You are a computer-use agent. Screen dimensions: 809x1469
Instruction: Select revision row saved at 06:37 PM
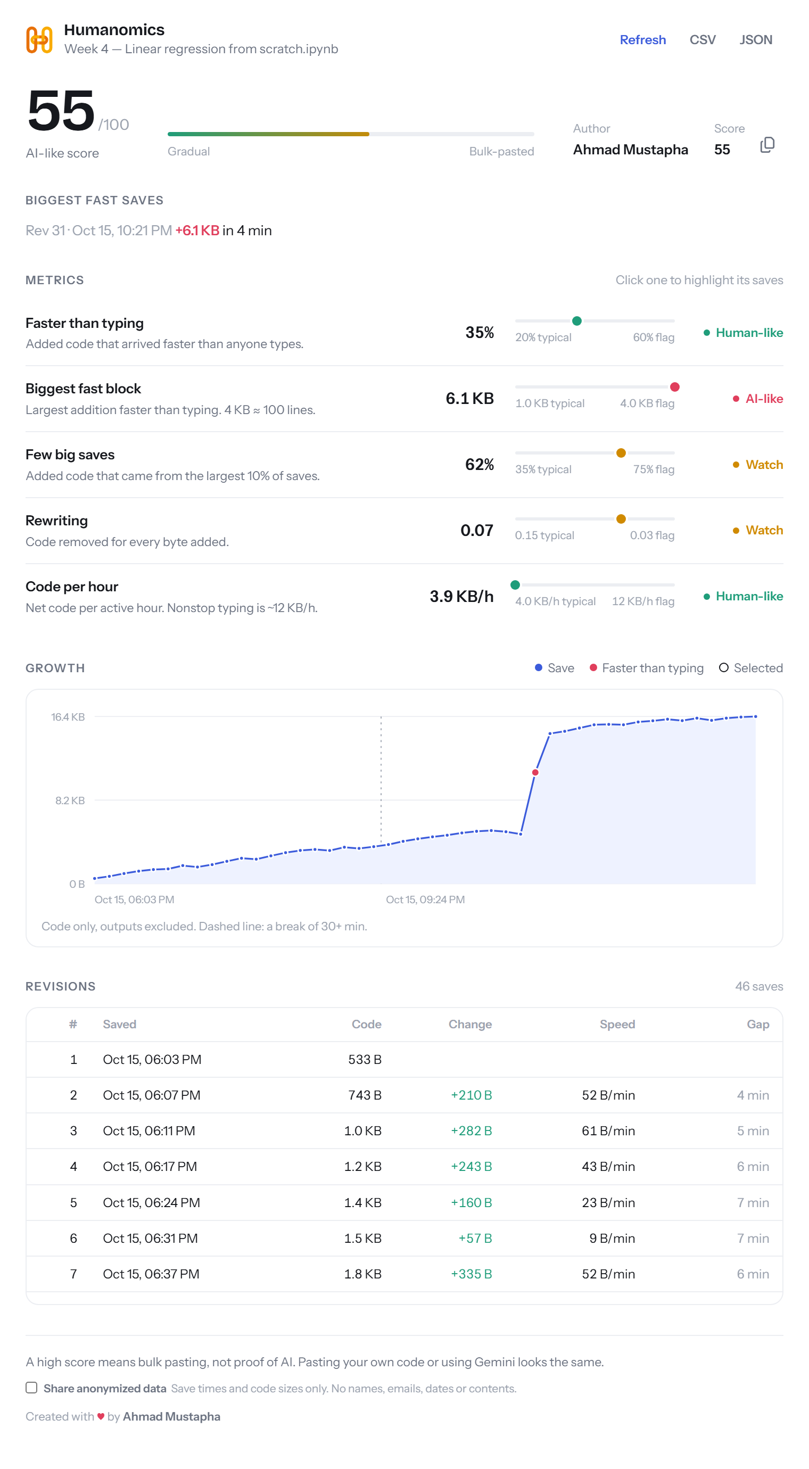pos(404,1274)
